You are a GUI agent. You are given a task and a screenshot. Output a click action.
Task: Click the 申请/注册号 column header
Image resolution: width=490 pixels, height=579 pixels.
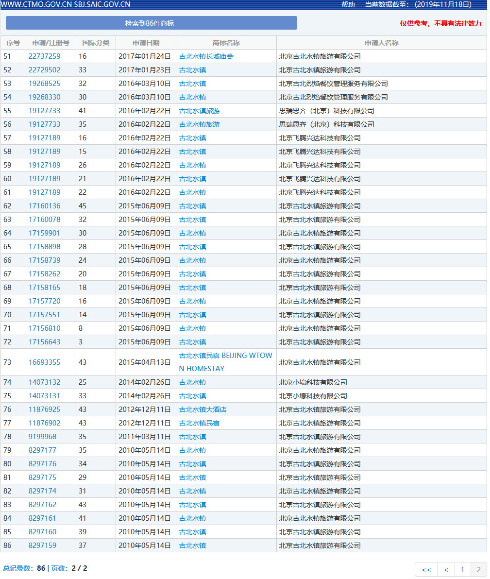tap(51, 43)
